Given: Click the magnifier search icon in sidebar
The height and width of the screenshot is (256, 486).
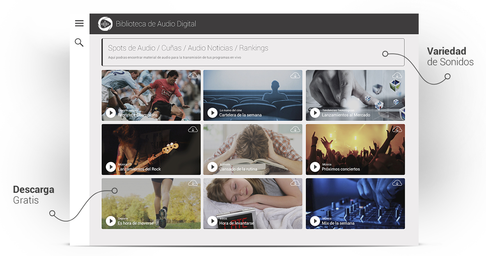Looking at the screenshot, I should [x=79, y=42].
